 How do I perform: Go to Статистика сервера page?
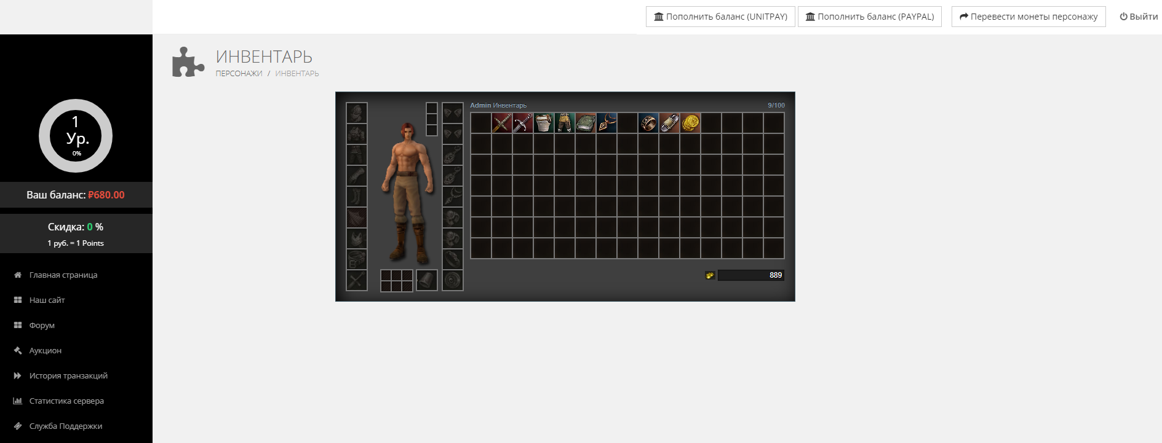(x=66, y=401)
